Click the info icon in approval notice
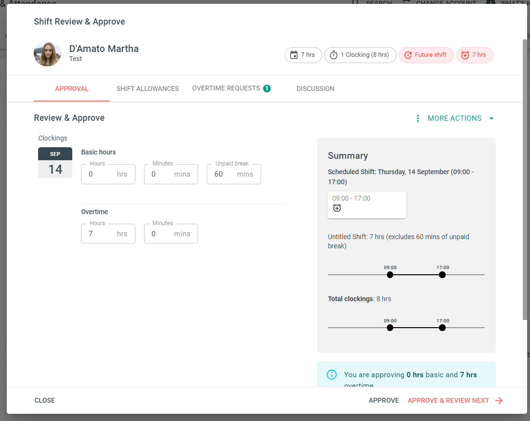 (x=331, y=374)
